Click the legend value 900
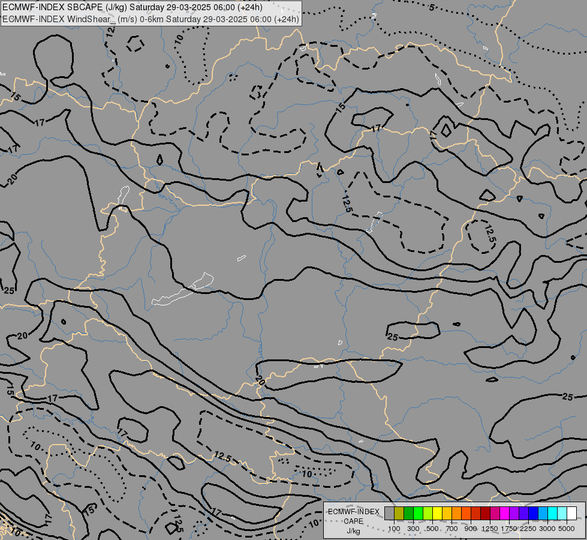Image resolution: width=587 pixels, height=540 pixels. point(471,529)
